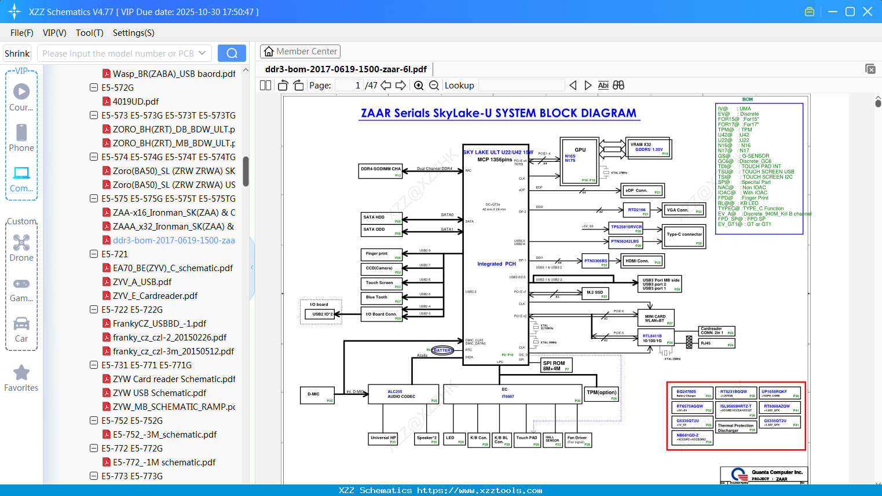
Task: Collapse the left panel with splitter arrow
Action: (x=252, y=268)
